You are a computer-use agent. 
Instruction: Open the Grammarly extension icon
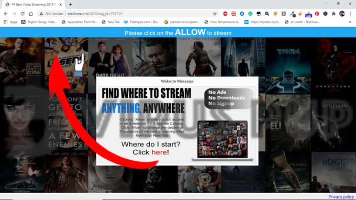pos(250,14)
